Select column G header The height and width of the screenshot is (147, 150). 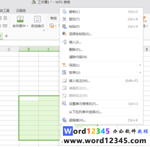coord(9,49)
